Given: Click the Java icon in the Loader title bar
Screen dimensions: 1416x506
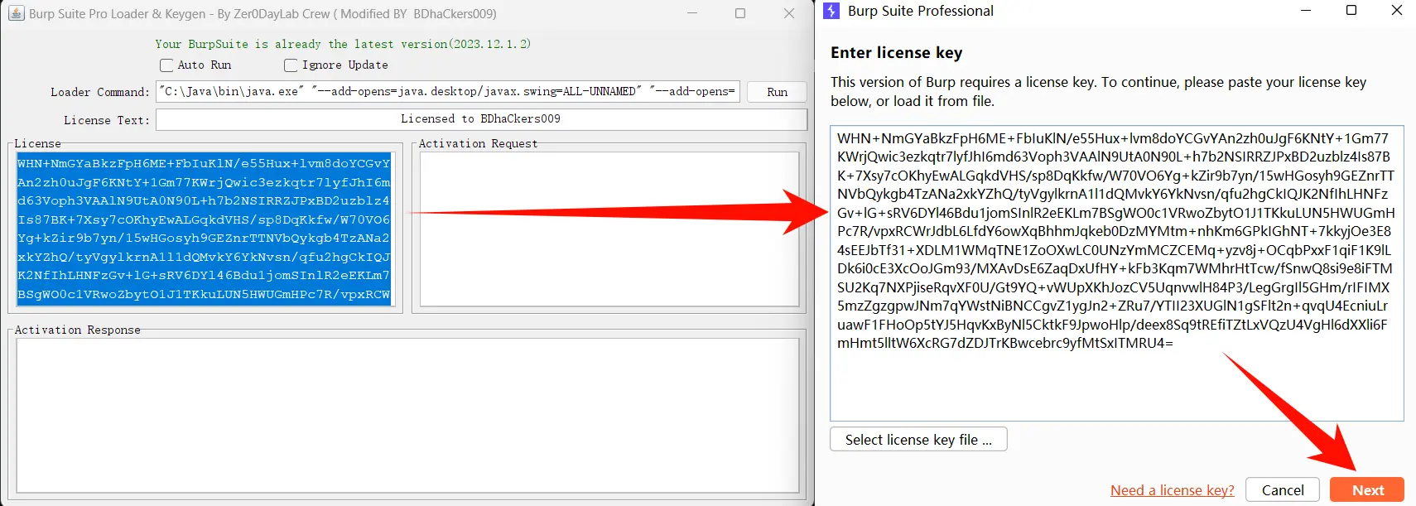Looking at the screenshot, I should [x=16, y=13].
